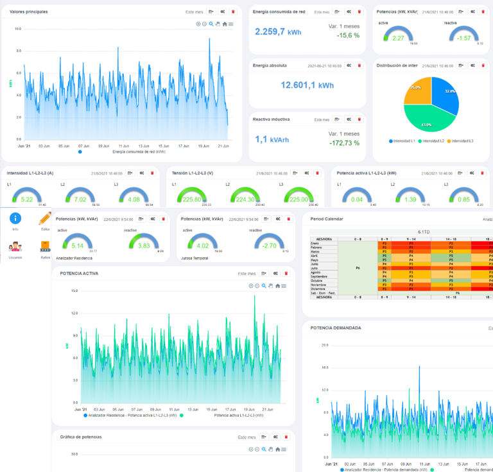Open hamburger menu on Valores principales chart
The width and height of the screenshot is (493, 472).
pos(230,24)
